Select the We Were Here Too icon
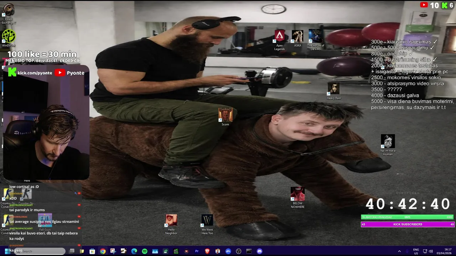 click(x=207, y=224)
